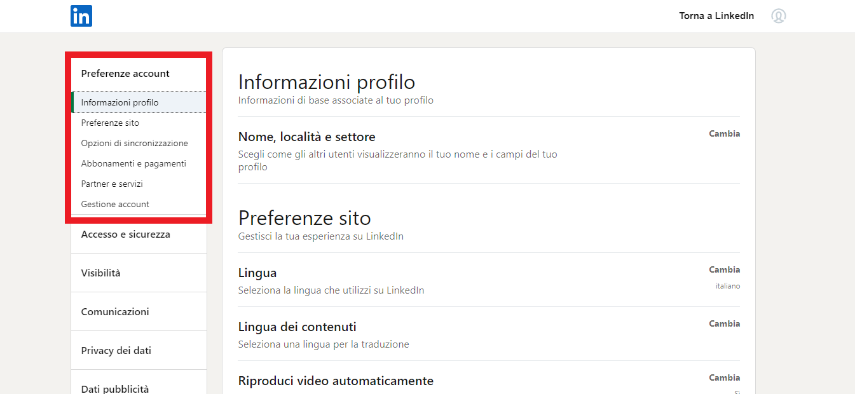Open Preferenze sito from the sidebar
This screenshot has height=394, width=855.
coord(111,123)
